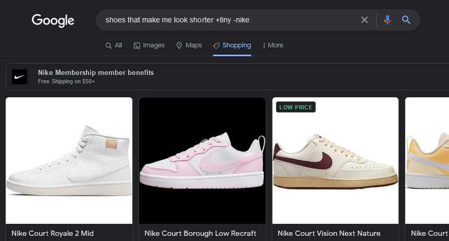Screen dimensions: 449x241
Task: Click the LOW PRICE badge
Action: click(296, 107)
